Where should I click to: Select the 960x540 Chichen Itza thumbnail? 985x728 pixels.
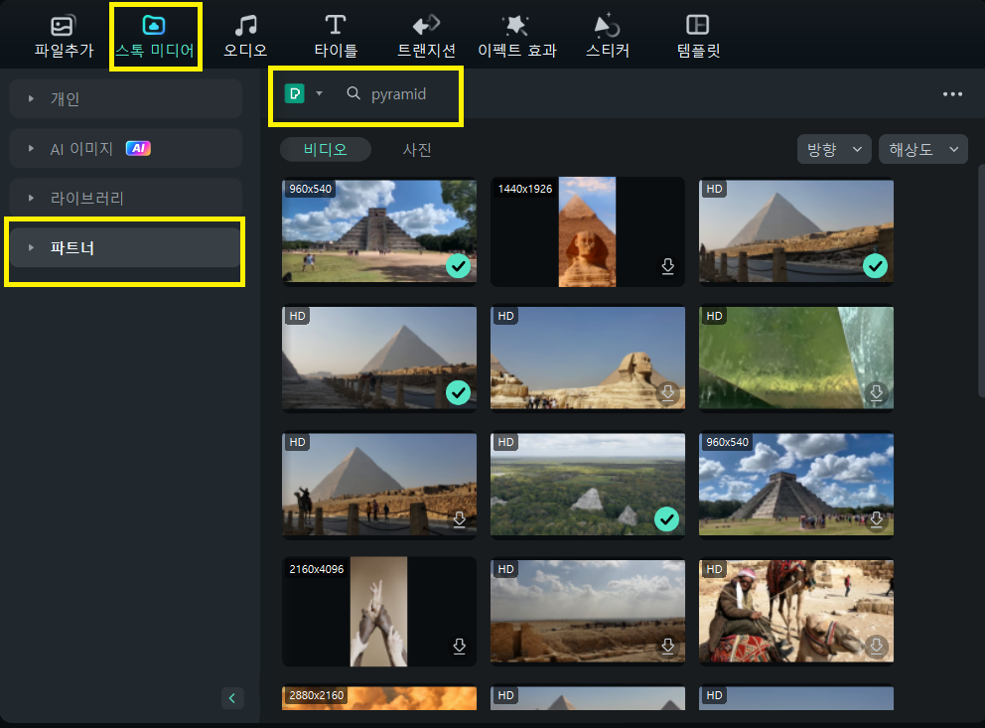click(378, 231)
